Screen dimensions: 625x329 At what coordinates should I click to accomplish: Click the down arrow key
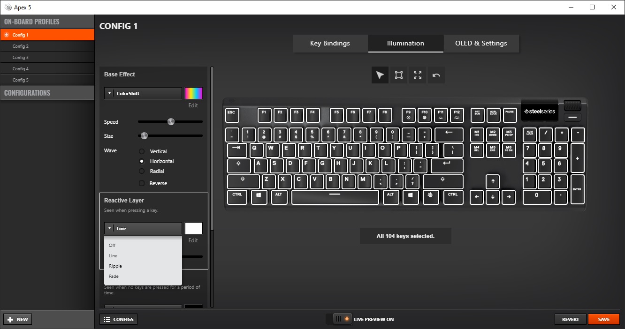(x=493, y=197)
